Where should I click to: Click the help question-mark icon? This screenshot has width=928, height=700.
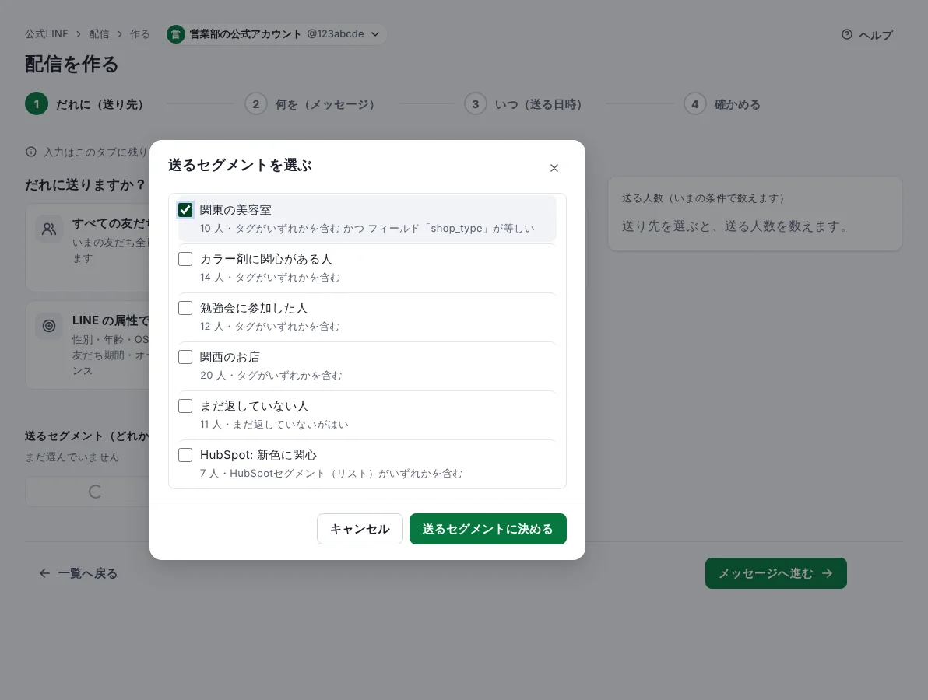[x=847, y=34]
